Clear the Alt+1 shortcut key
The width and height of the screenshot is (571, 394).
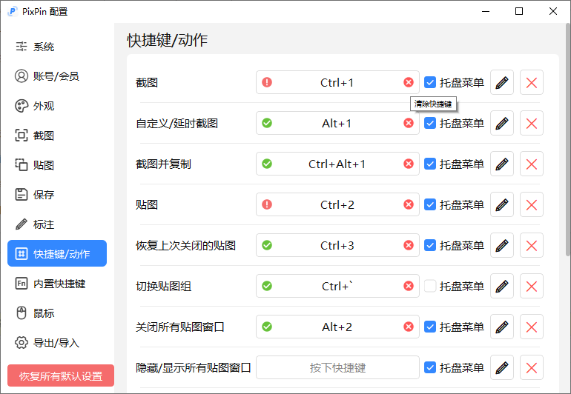click(x=409, y=124)
